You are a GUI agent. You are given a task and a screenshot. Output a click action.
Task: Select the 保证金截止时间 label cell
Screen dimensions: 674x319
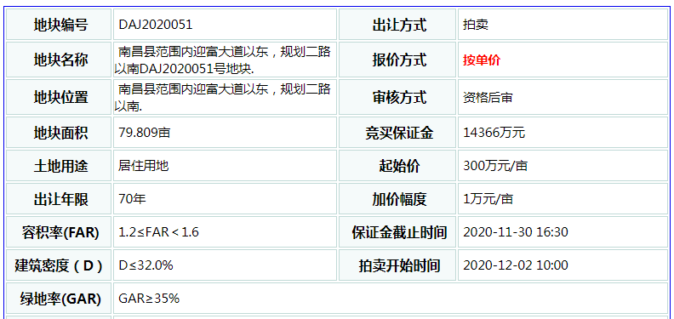point(397,231)
